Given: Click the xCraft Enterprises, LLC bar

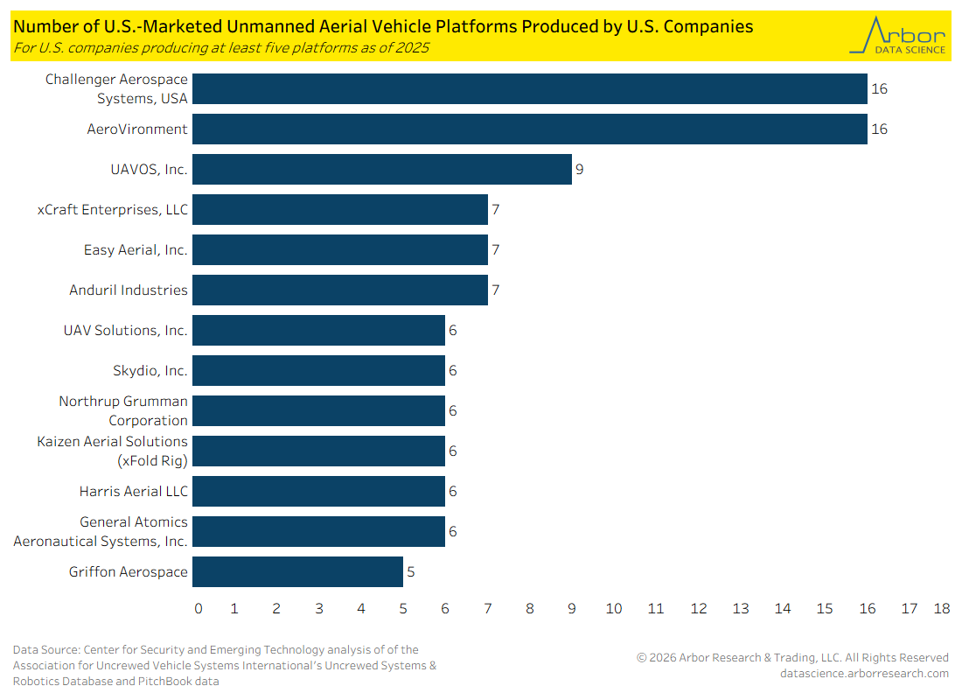Looking at the screenshot, I should 340,210.
